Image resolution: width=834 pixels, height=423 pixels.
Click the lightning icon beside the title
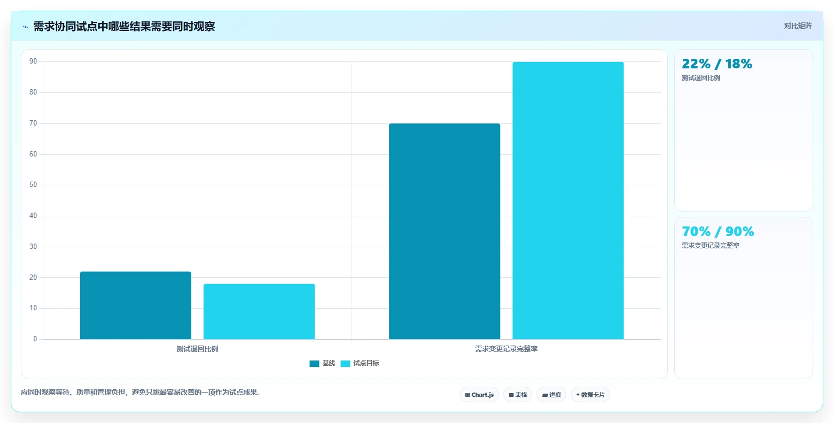25,27
